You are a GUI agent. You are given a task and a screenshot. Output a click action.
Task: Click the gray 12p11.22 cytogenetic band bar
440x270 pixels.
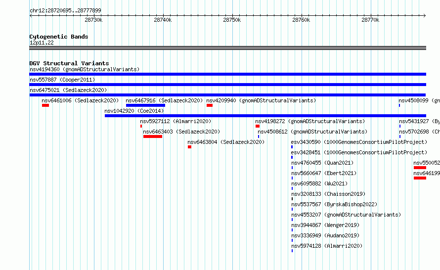click(227, 48)
